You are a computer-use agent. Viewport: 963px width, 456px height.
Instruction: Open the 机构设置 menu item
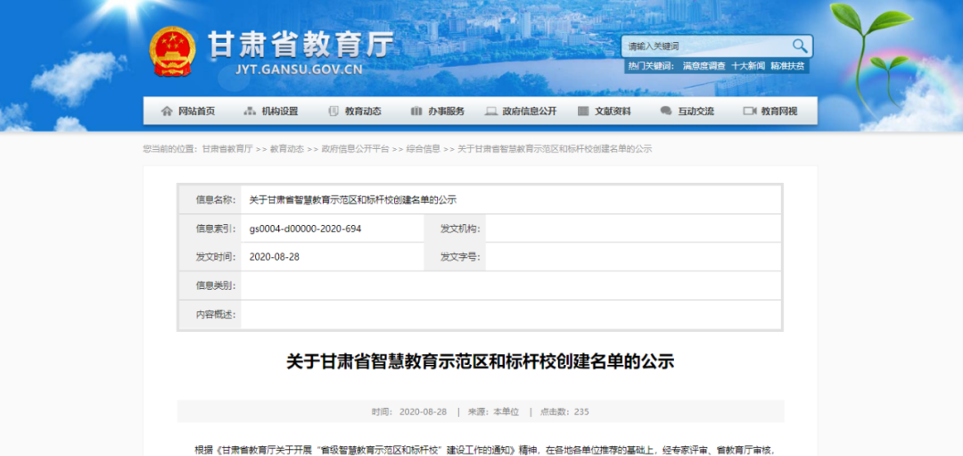pos(280,112)
